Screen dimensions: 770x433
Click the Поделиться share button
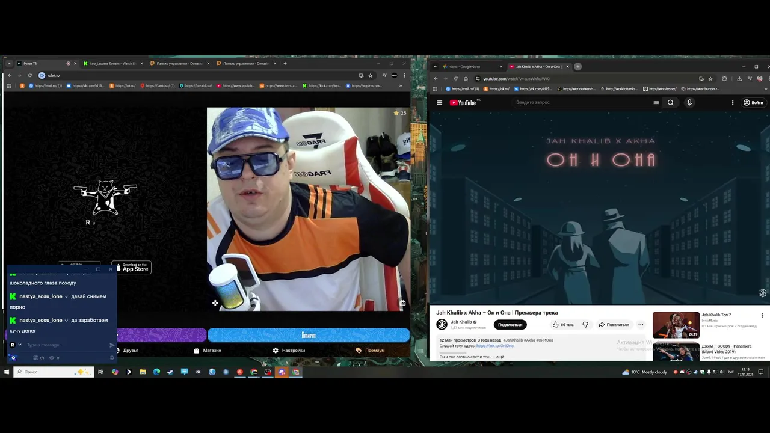point(614,325)
